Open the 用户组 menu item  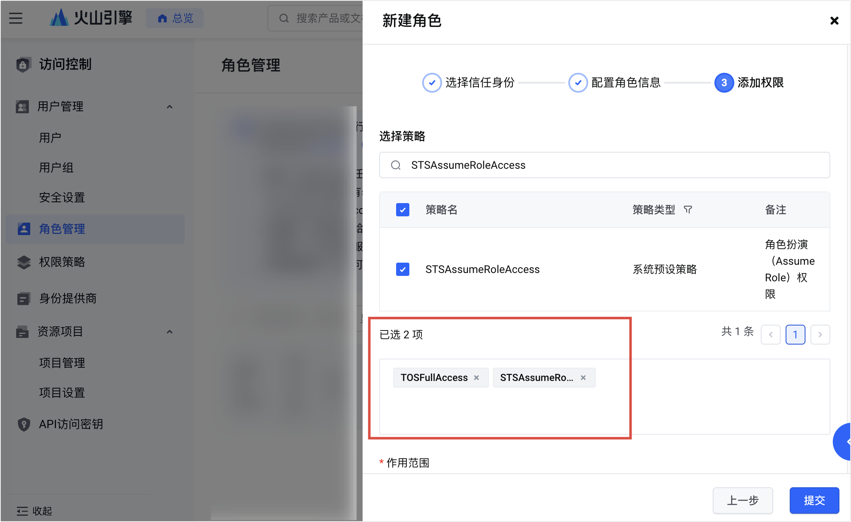tap(56, 168)
